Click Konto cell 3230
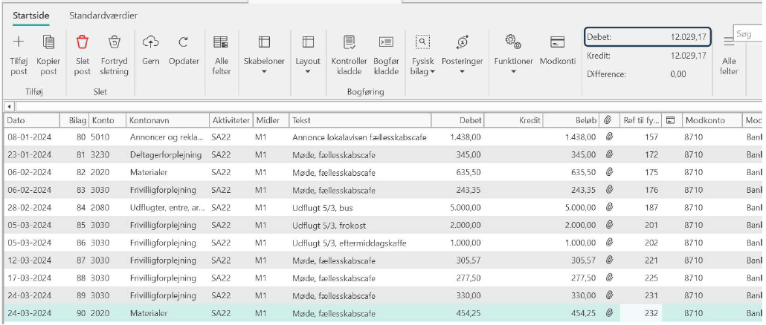 point(108,155)
